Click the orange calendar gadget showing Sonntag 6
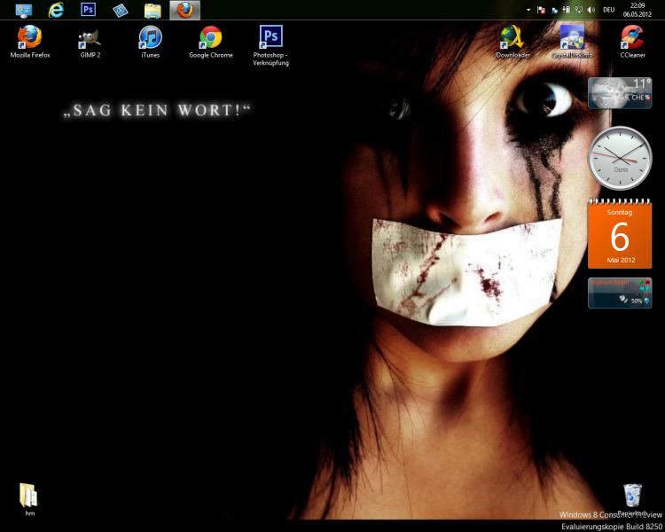The width and height of the screenshot is (665, 532). click(619, 233)
